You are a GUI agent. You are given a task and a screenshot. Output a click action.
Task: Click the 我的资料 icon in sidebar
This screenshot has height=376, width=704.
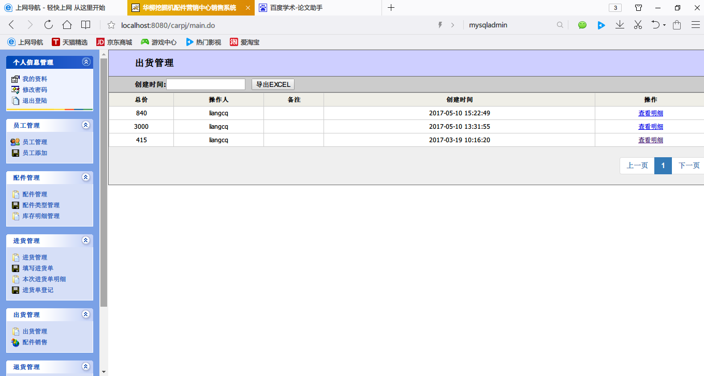[x=15, y=79]
